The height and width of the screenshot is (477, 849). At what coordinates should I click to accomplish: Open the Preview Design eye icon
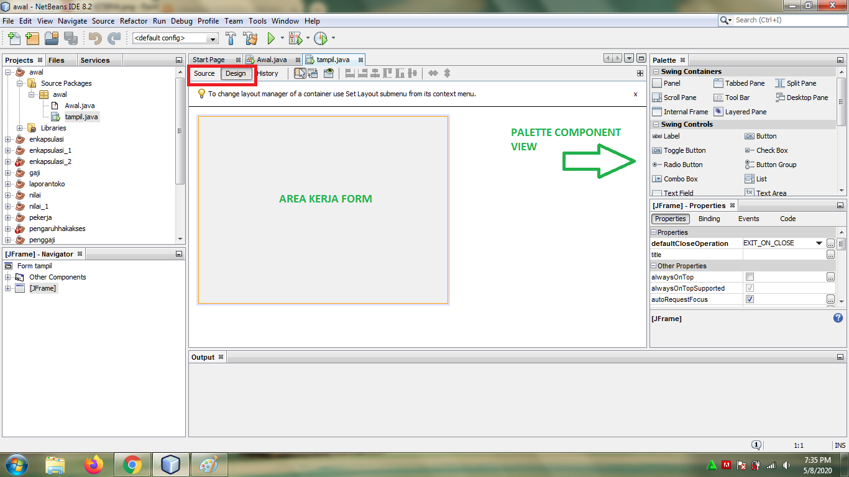tap(328, 73)
